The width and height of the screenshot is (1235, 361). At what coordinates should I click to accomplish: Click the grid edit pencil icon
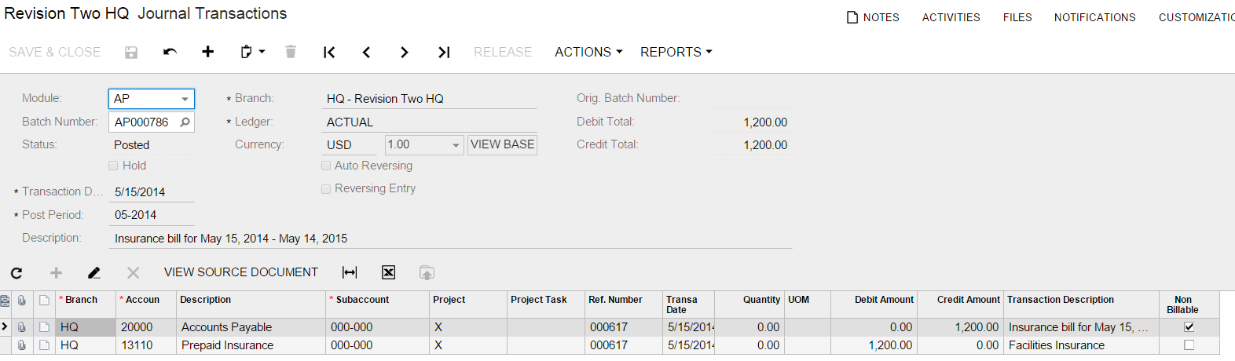(x=94, y=272)
